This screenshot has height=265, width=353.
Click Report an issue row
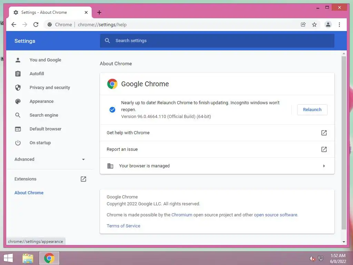(x=217, y=149)
